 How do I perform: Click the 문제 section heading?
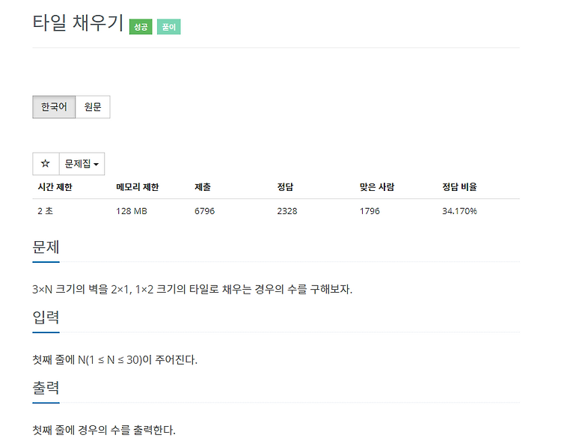point(46,247)
